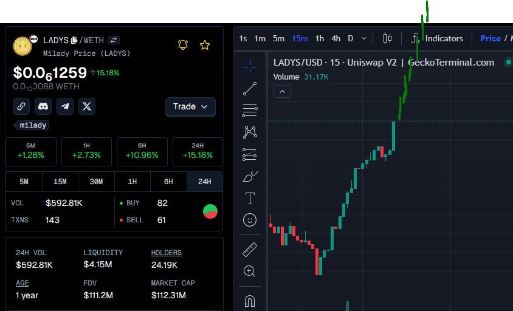This screenshot has width=513, height=311.
Task: Switch stats to the 30M tab
Action: 96,182
